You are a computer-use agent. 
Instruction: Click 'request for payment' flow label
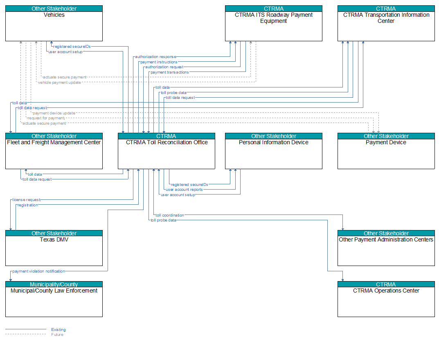coord(46,118)
